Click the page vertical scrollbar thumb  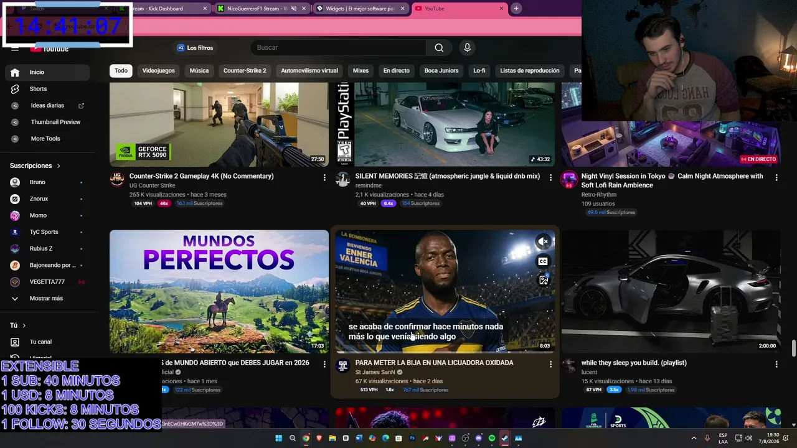(794, 348)
